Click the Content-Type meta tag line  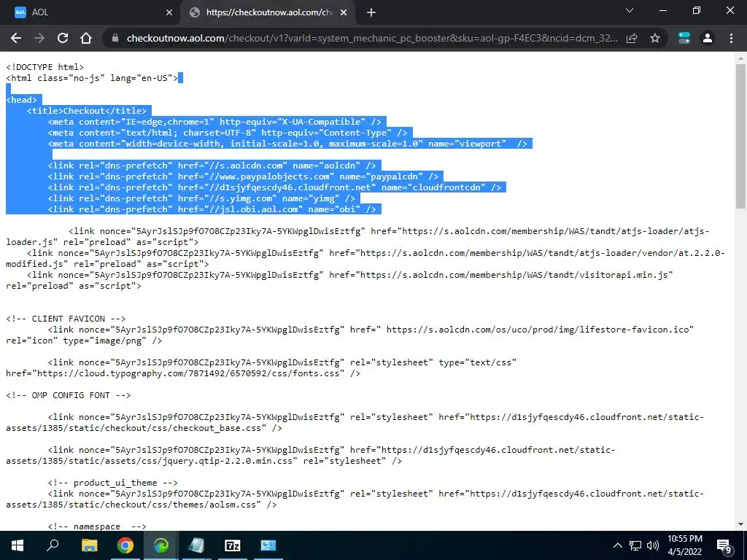click(x=228, y=133)
